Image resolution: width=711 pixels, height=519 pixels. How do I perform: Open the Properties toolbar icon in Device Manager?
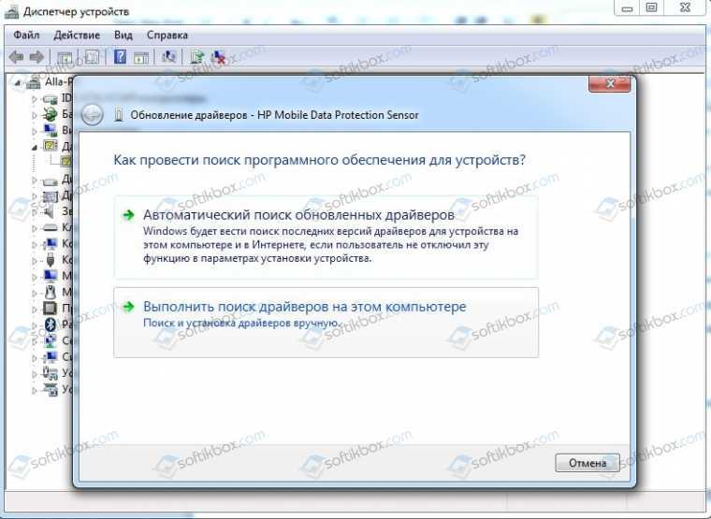(92, 57)
